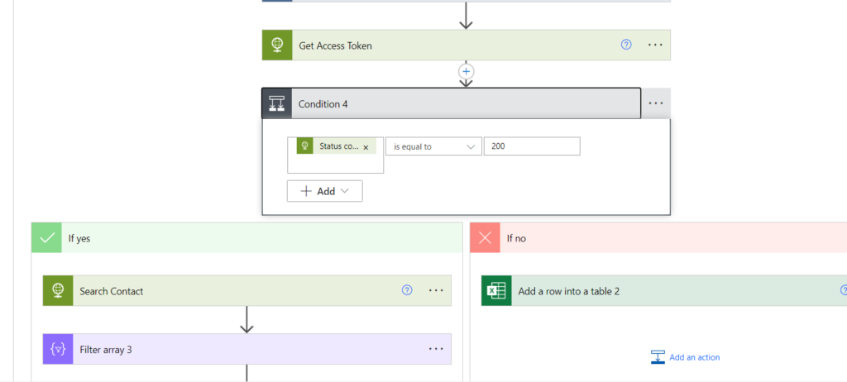Click the Excel icon on Add a row
Viewport: 847px width, 382px height.
pos(496,291)
